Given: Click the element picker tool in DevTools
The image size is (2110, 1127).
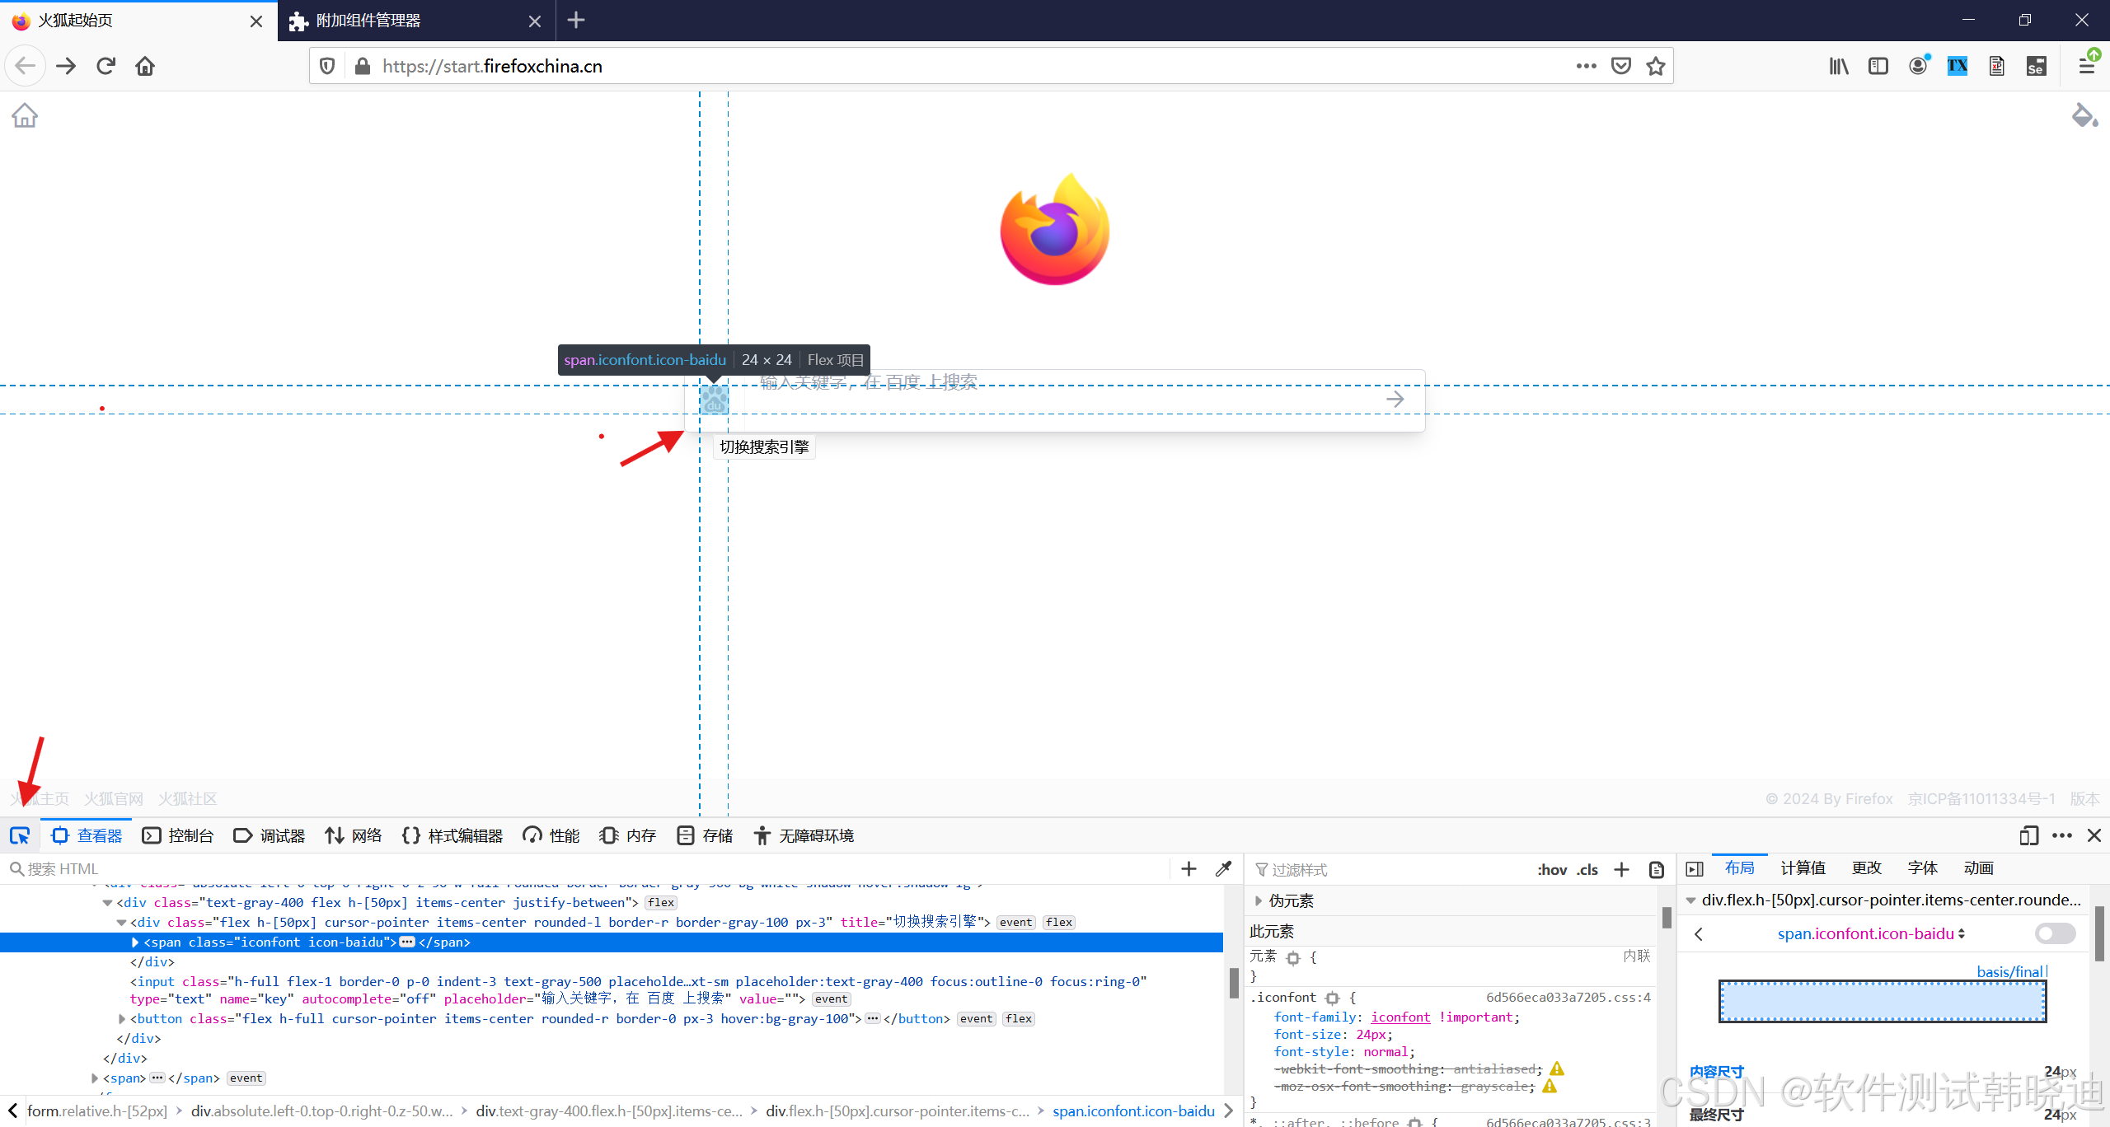Looking at the screenshot, I should click(x=20, y=835).
